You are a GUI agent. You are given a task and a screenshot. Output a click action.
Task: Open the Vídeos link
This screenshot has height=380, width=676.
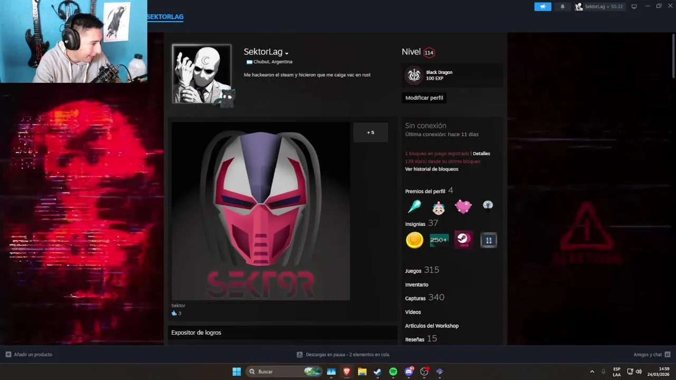pos(413,312)
